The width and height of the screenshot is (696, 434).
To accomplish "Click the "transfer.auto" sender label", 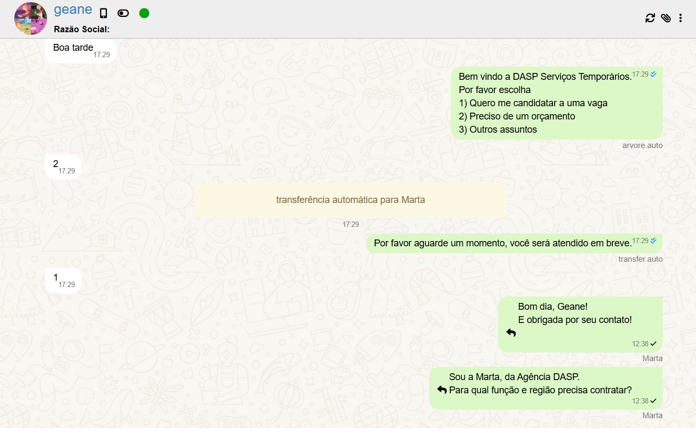I will pyautogui.click(x=640, y=259).
